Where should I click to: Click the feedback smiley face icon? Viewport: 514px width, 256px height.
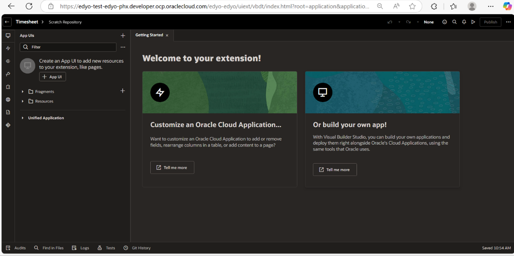coord(444,22)
